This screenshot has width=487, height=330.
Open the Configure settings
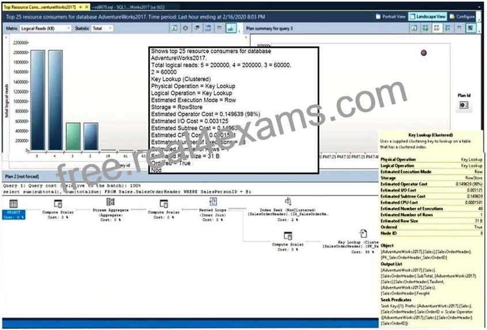point(462,17)
